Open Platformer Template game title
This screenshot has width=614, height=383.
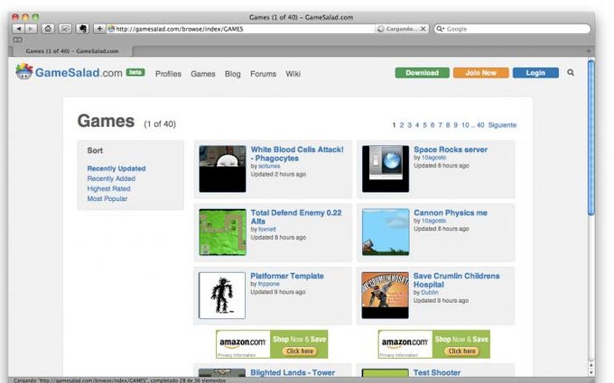(x=287, y=276)
